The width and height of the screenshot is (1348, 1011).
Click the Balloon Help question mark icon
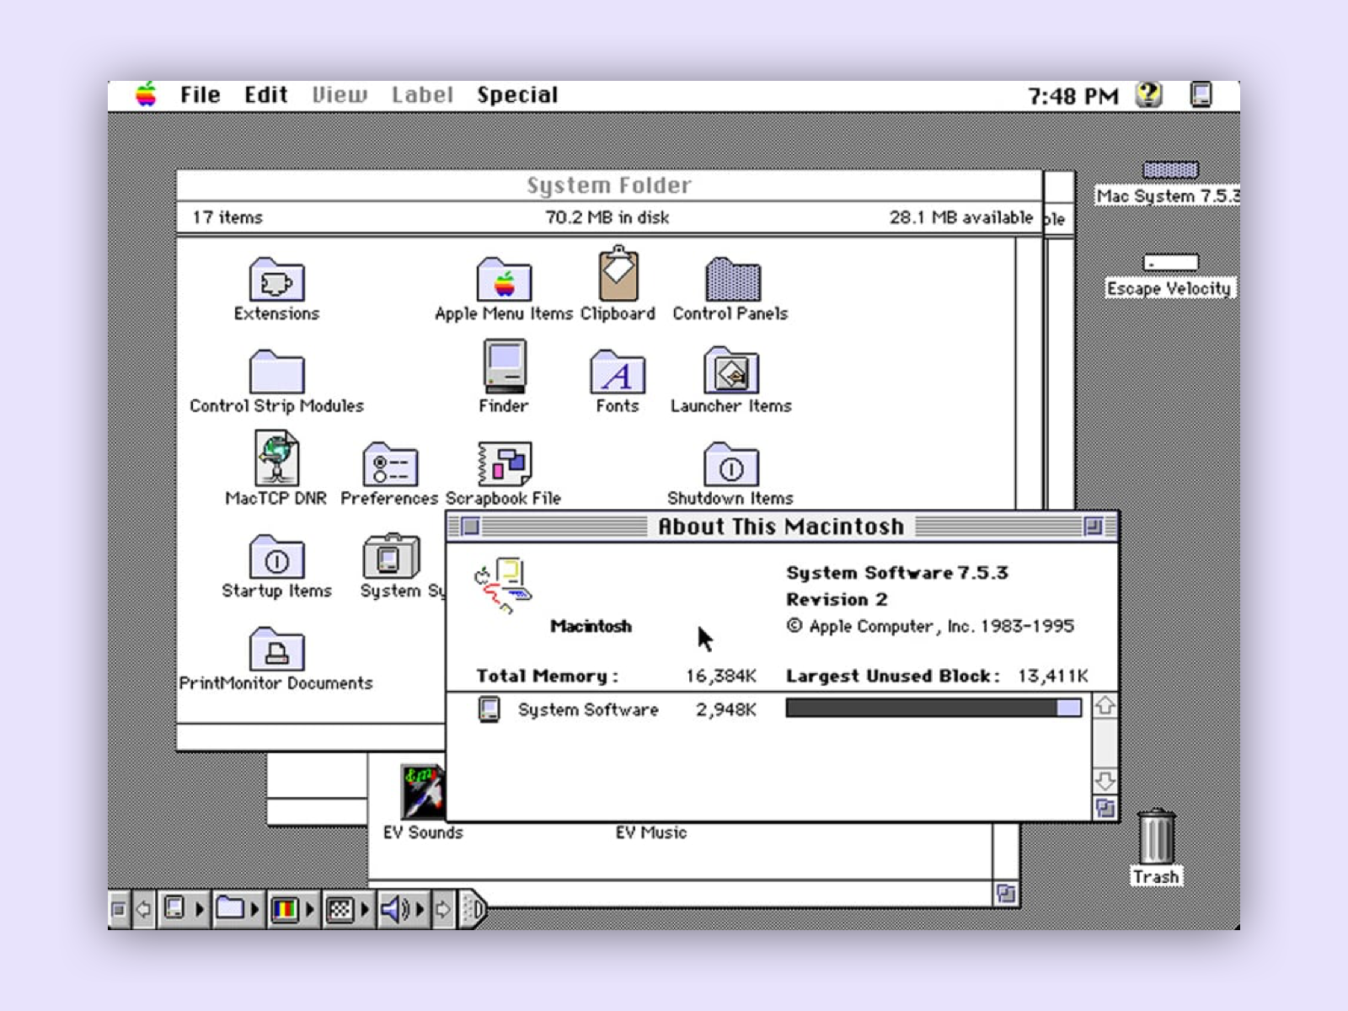click(1148, 94)
